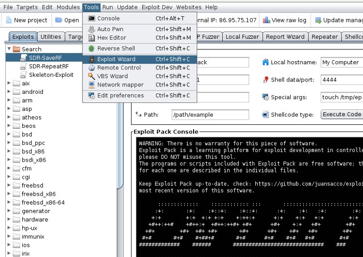Click the Path field icon

pyautogui.click(x=138, y=114)
